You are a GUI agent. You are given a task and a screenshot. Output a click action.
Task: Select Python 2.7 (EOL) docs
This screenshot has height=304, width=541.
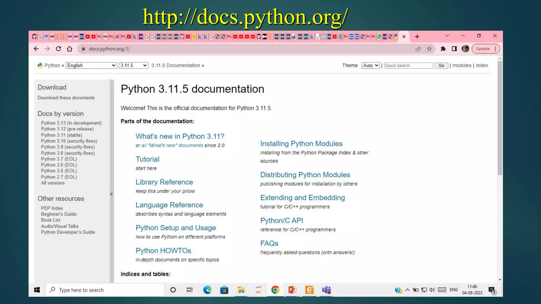point(59,177)
